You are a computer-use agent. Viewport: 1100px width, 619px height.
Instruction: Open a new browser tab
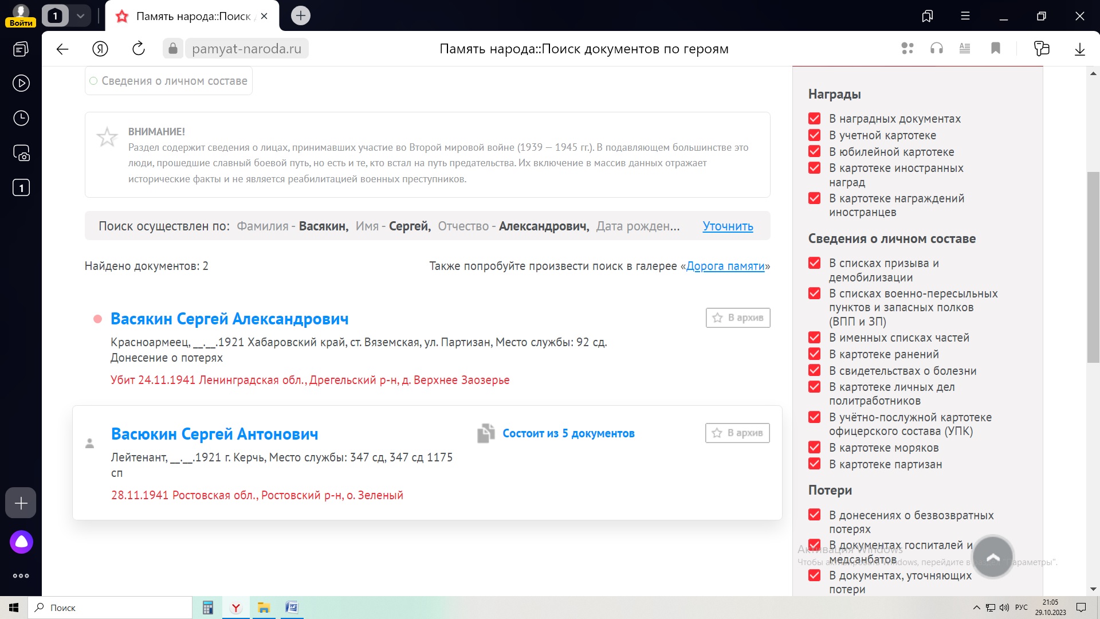pyautogui.click(x=301, y=16)
